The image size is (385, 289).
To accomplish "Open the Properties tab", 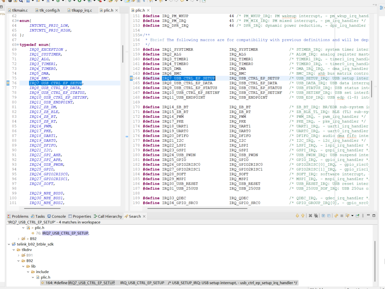I will 79,216.
